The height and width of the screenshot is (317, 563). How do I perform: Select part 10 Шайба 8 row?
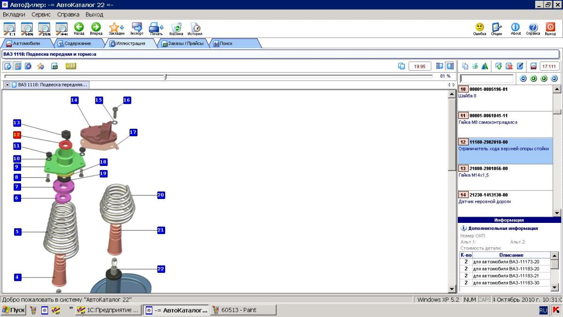(505, 97)
